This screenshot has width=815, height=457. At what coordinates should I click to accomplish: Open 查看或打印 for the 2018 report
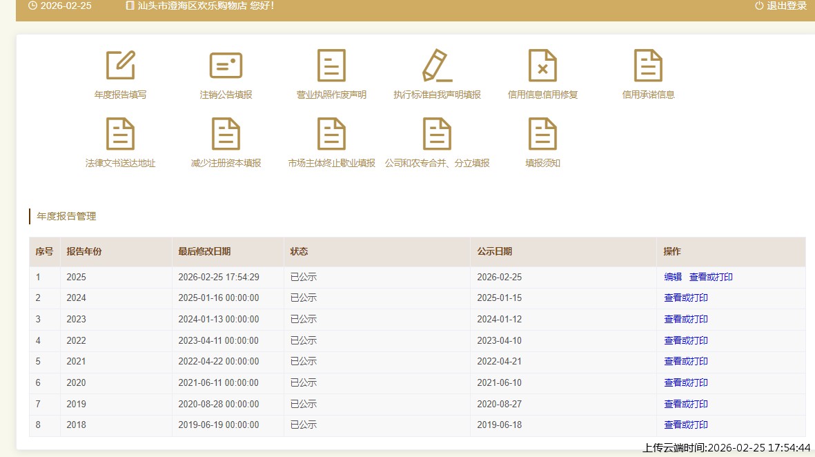point(686,425)
